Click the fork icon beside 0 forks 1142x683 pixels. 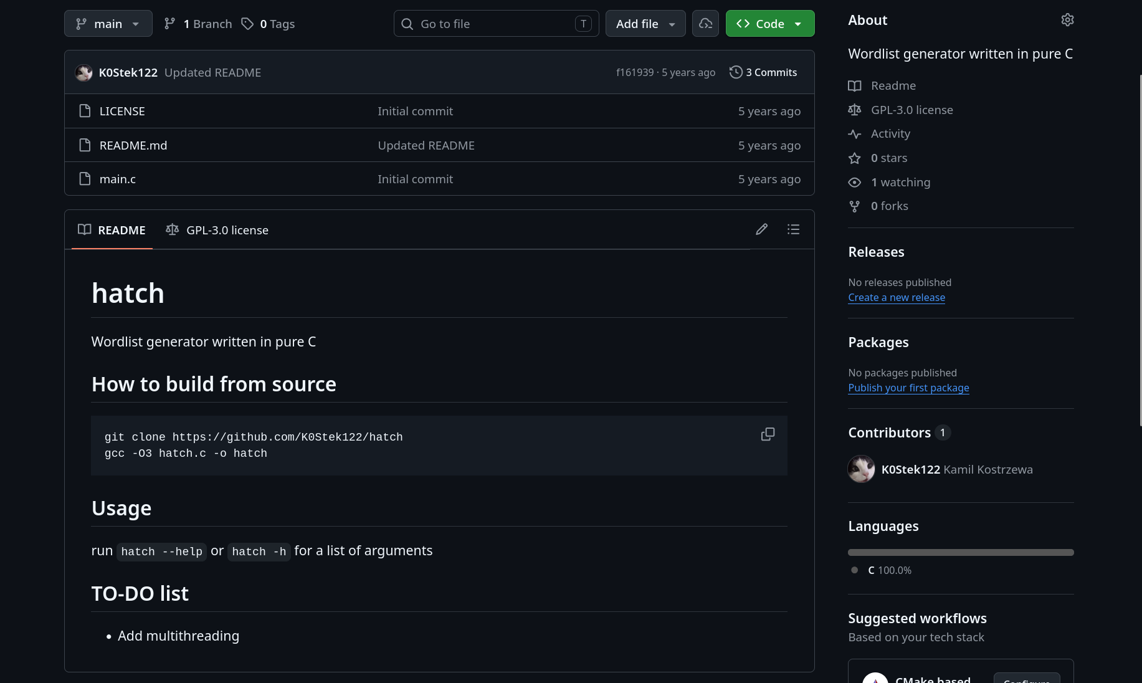point(854,206)
